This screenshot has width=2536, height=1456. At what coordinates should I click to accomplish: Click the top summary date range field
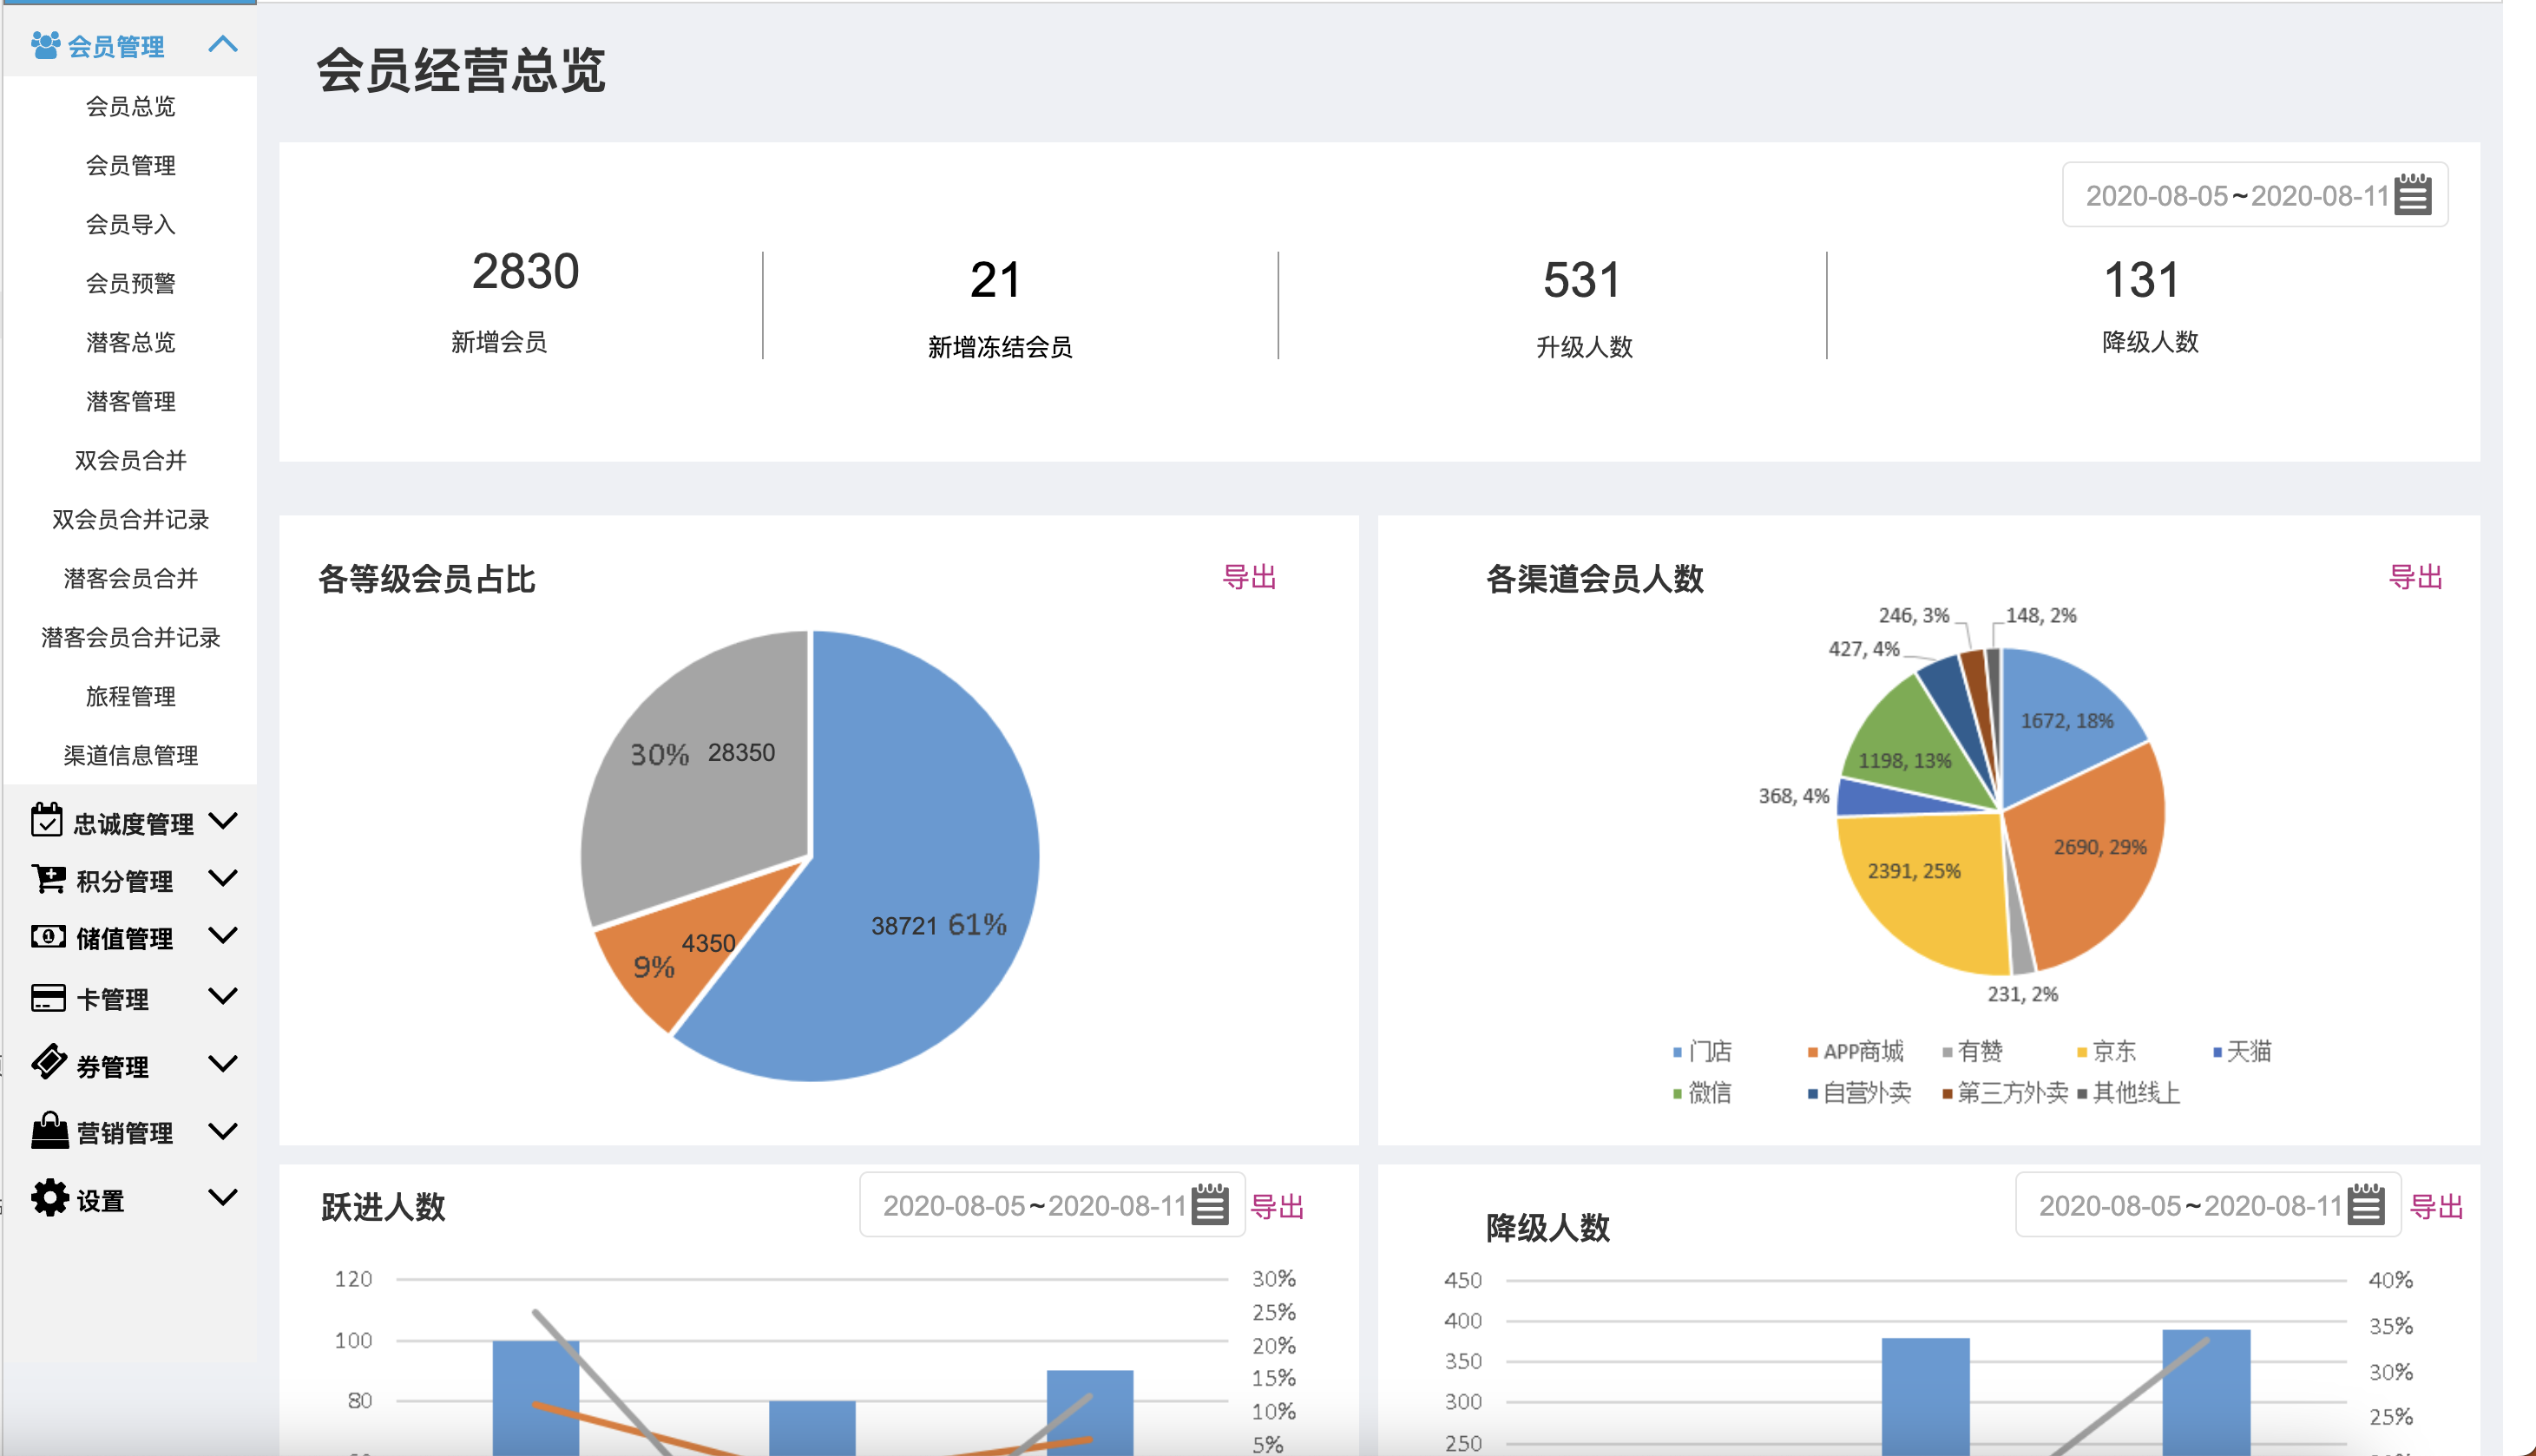pyautogui.click(x=2255, y=194)
